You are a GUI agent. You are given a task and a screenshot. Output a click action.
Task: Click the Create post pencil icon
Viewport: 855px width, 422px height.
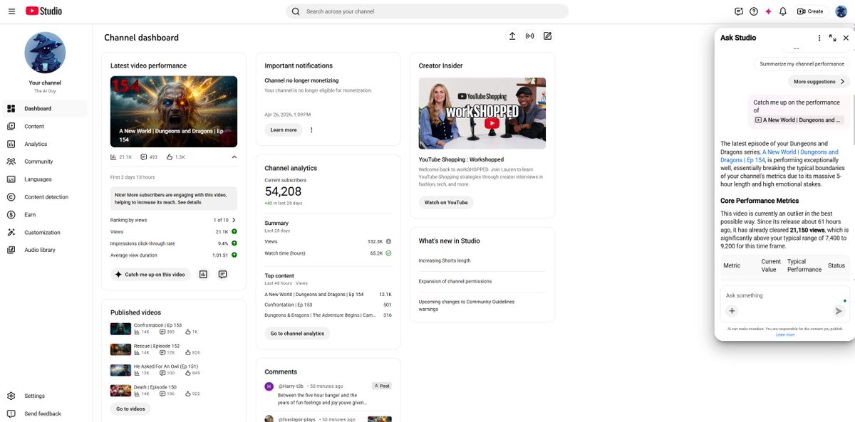click(547, 36)
